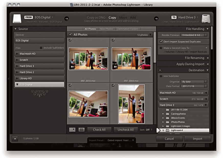Image resolution: width=223 pixels, height=158 pixels.
Task: Collapse Hard Drive 3 destination volume
Action: tap(206, 105)
